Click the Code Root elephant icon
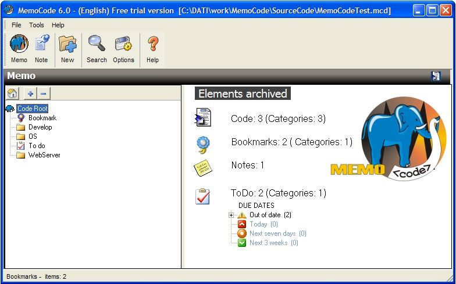 (10, 109)
